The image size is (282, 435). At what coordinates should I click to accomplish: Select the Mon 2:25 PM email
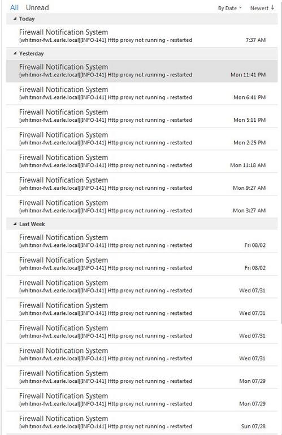(142, 139)
